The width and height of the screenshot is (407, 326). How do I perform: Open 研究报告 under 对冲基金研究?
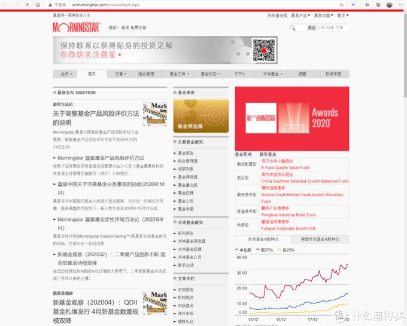[x=186, y=233]
